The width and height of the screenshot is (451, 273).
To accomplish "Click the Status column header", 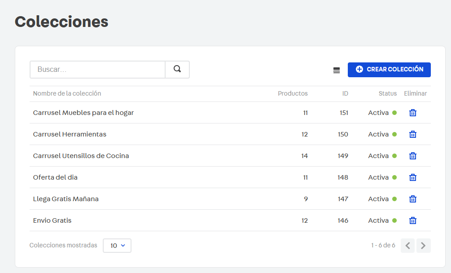I will tap(387, 93).
